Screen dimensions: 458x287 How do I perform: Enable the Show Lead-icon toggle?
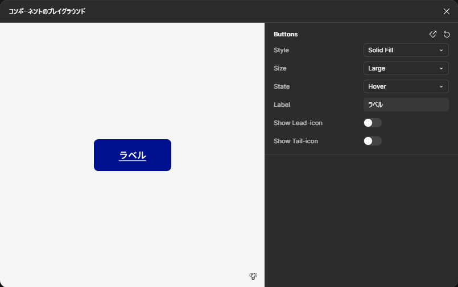pos(373,123)
